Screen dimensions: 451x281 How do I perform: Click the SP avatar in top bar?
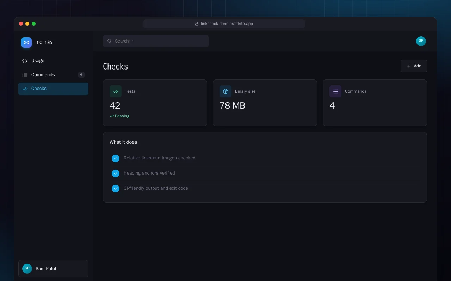coord(421,41)
